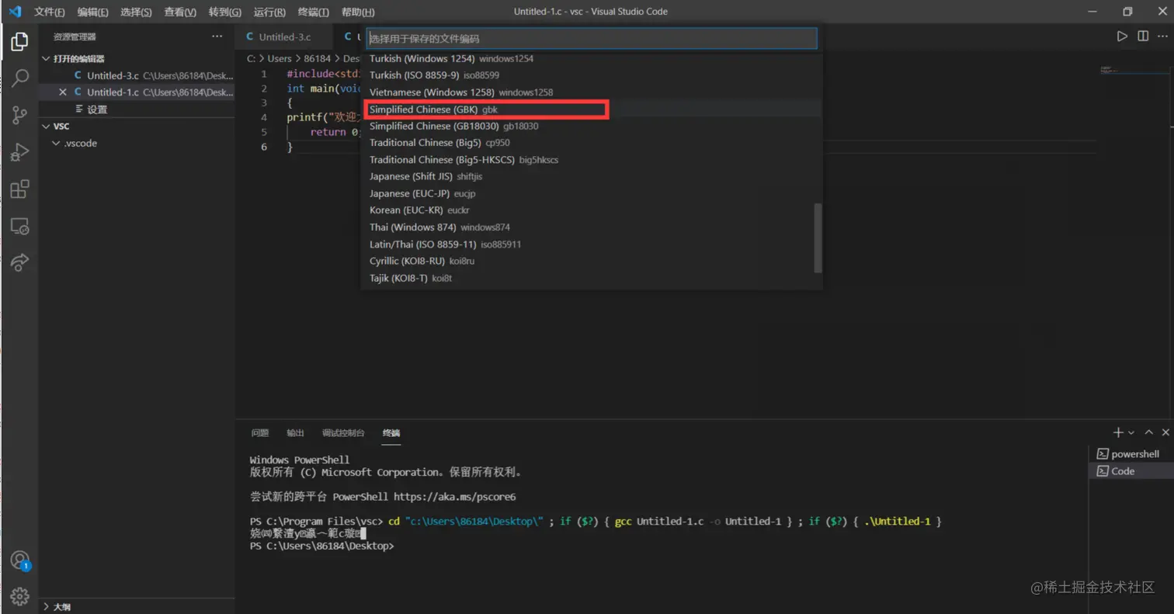Open the https://aka.ms/pscore6 terminal link
This screenshot has height=614, width=1174.
pos(455,497)
